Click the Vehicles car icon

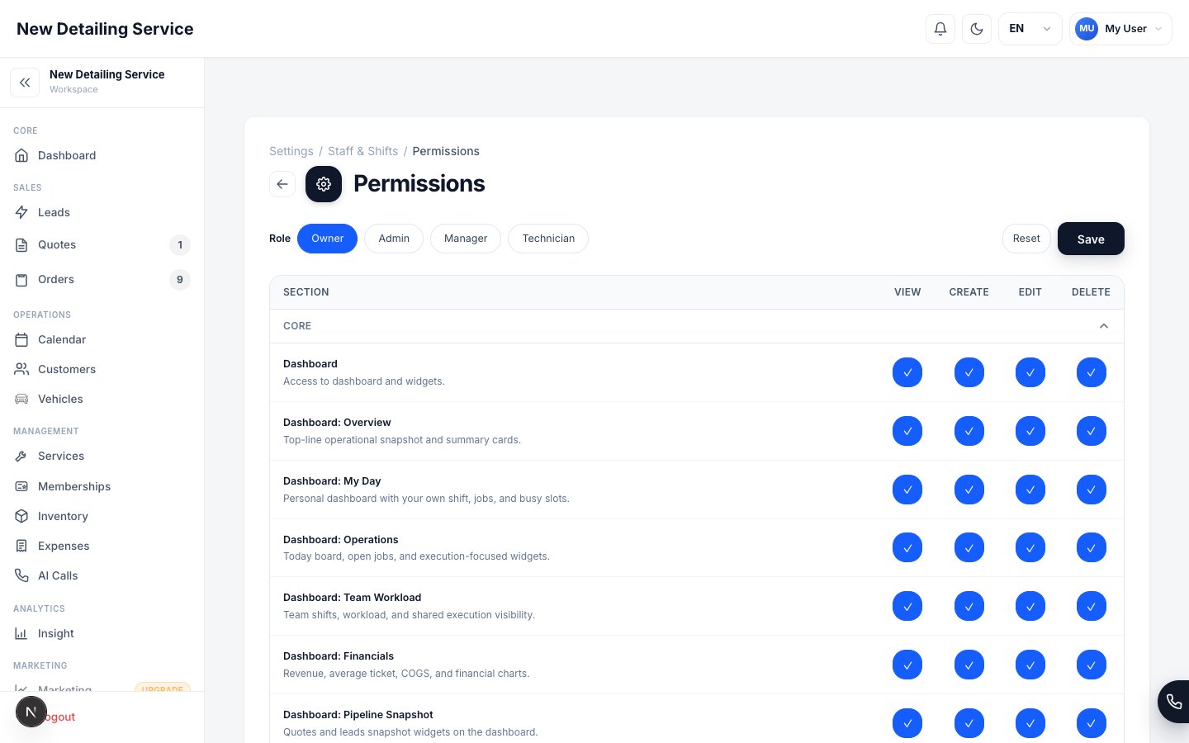coord(21,399)
